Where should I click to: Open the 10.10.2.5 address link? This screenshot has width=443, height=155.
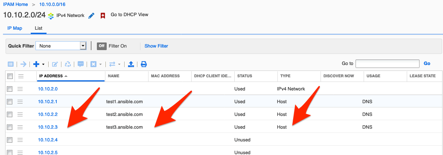pyautogui.click(x=48, y=152)
